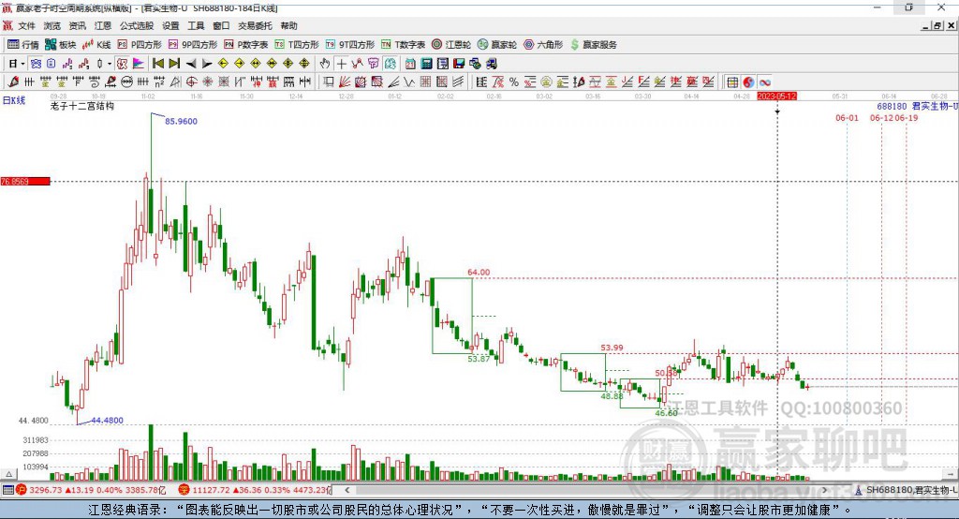959x519 pixels.
Task: Open the T四方形 time square tool
Action: 297,45
